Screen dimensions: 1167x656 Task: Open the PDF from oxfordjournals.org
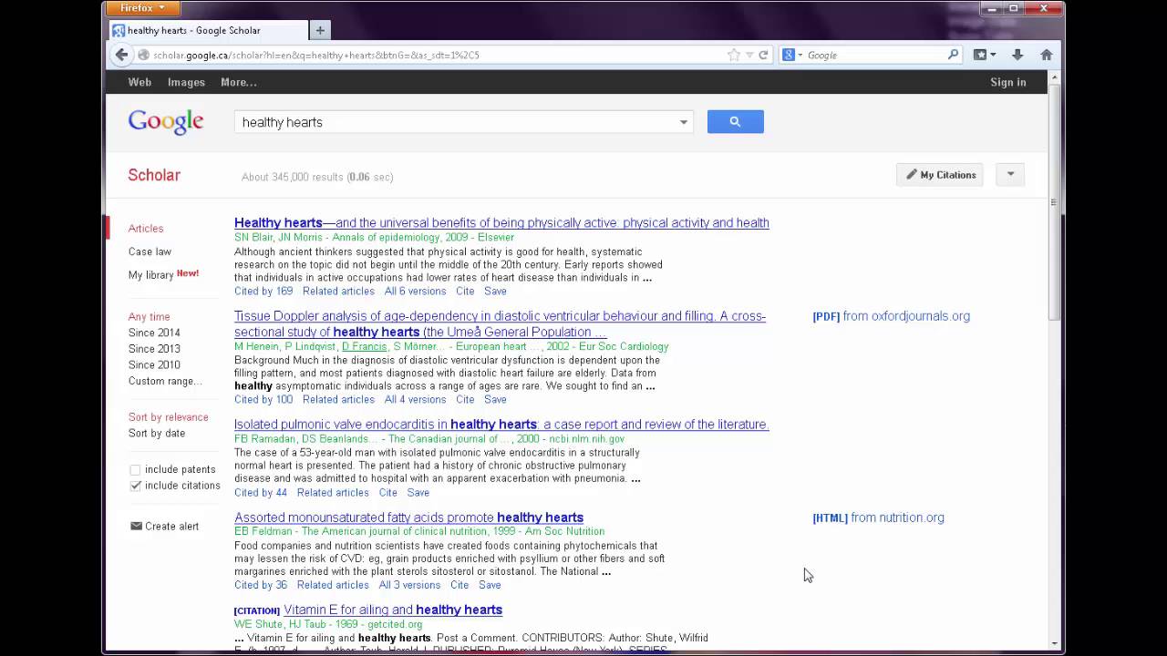[891, 316]
